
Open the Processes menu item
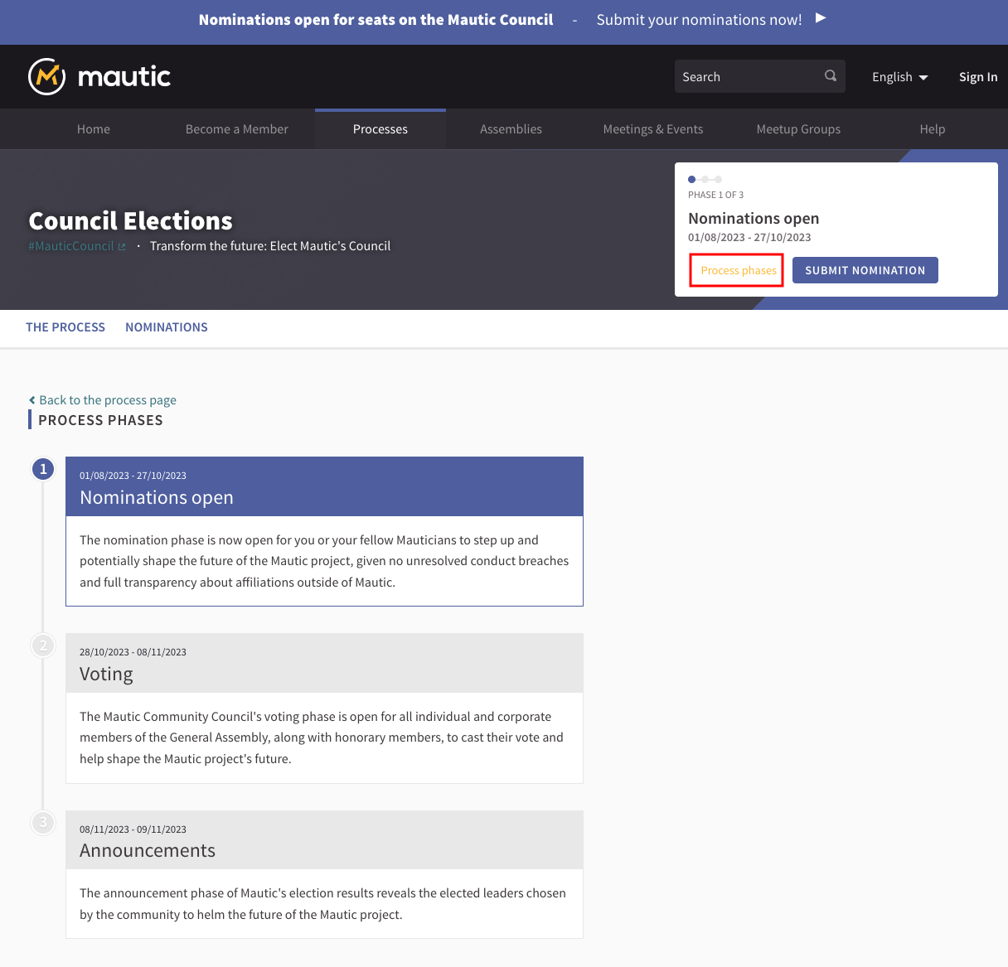(x=380, y=129)
